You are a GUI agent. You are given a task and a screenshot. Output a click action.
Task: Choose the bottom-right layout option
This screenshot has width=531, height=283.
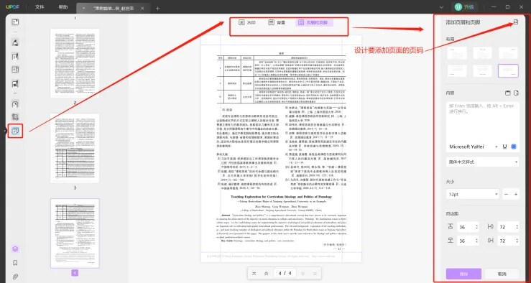508,70
